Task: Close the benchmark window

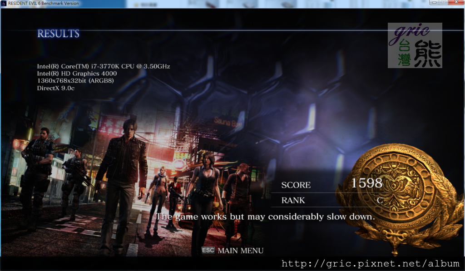Action: click(x=457, y=2)
